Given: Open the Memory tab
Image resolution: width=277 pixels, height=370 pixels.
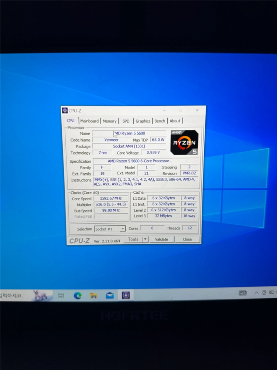Looking at the screenshot, I should (x=110, y=121).
